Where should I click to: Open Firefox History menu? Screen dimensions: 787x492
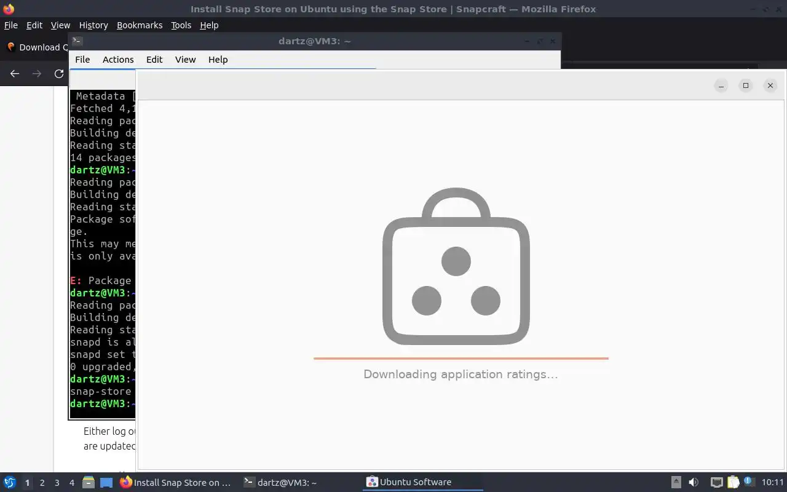click(93, 25)
